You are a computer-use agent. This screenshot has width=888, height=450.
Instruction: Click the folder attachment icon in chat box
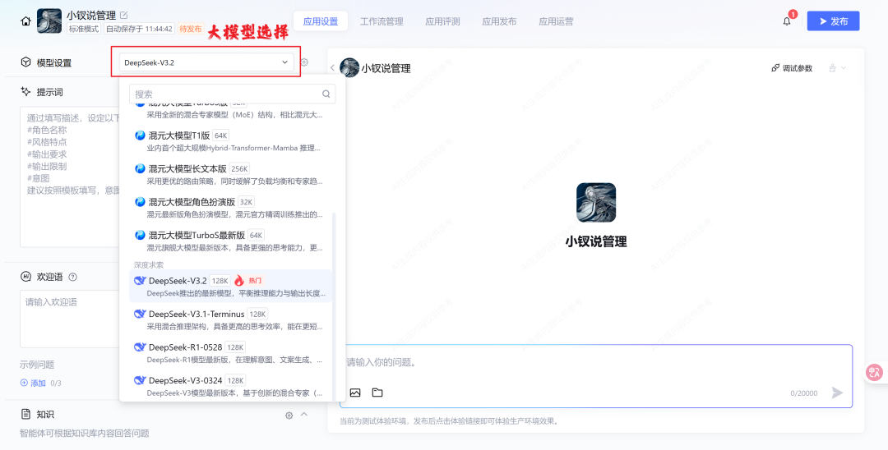[x=377, y=393]
